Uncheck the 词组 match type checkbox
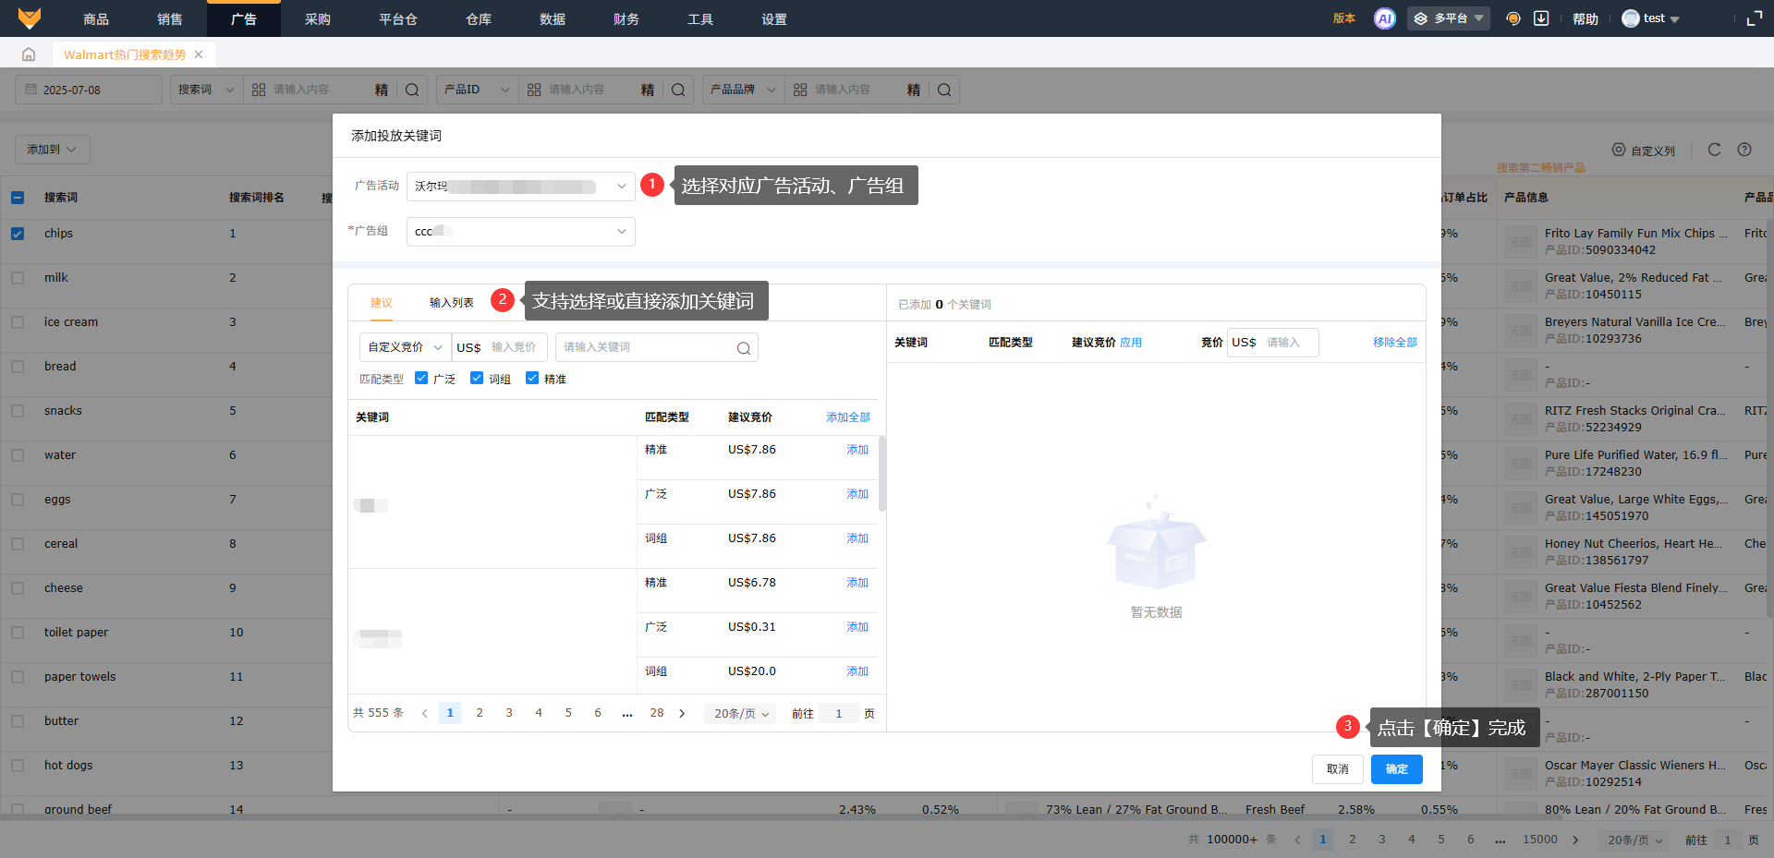 pos(477,379)
